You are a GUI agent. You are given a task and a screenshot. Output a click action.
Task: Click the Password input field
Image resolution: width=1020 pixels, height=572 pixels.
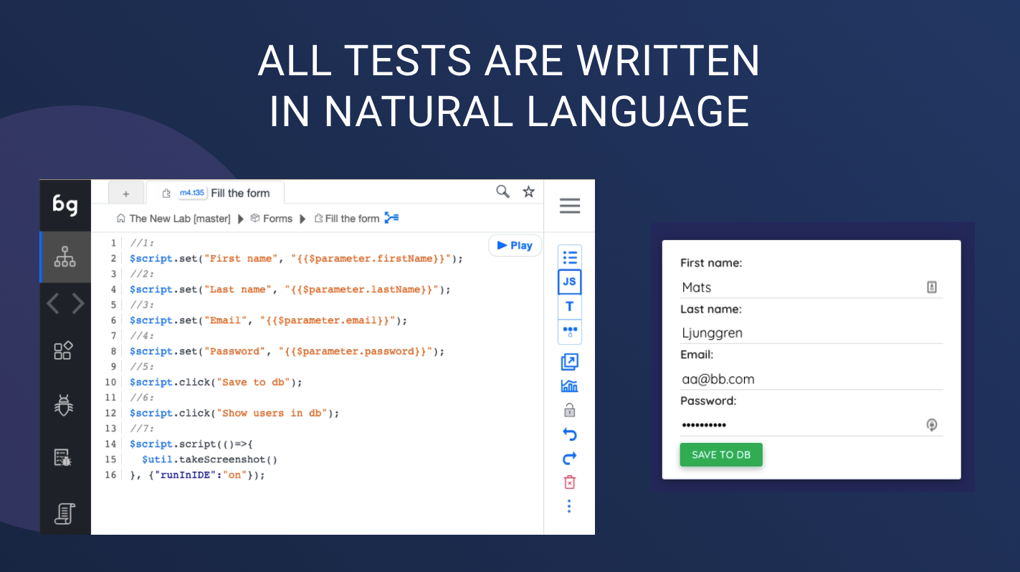coord(811,425)
